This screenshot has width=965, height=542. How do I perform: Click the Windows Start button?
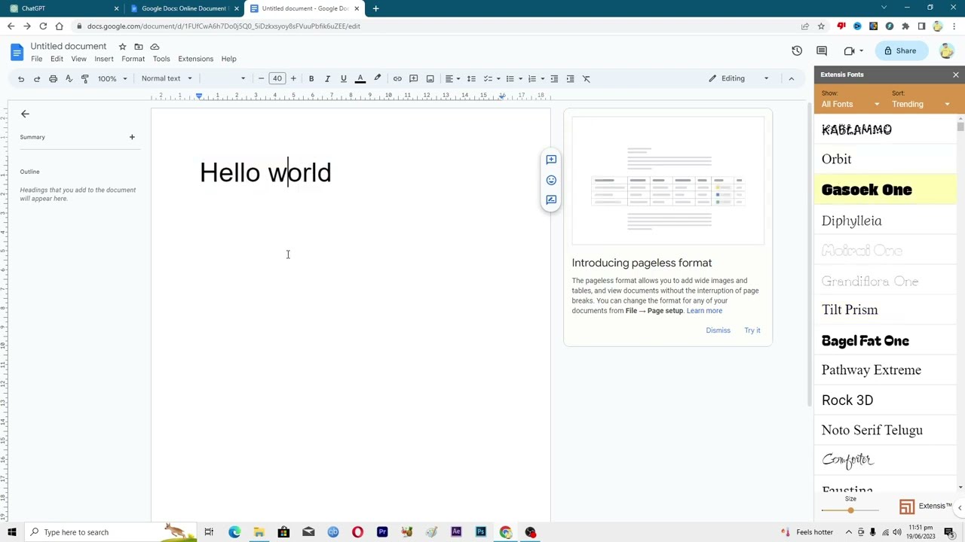click(12, 532)
